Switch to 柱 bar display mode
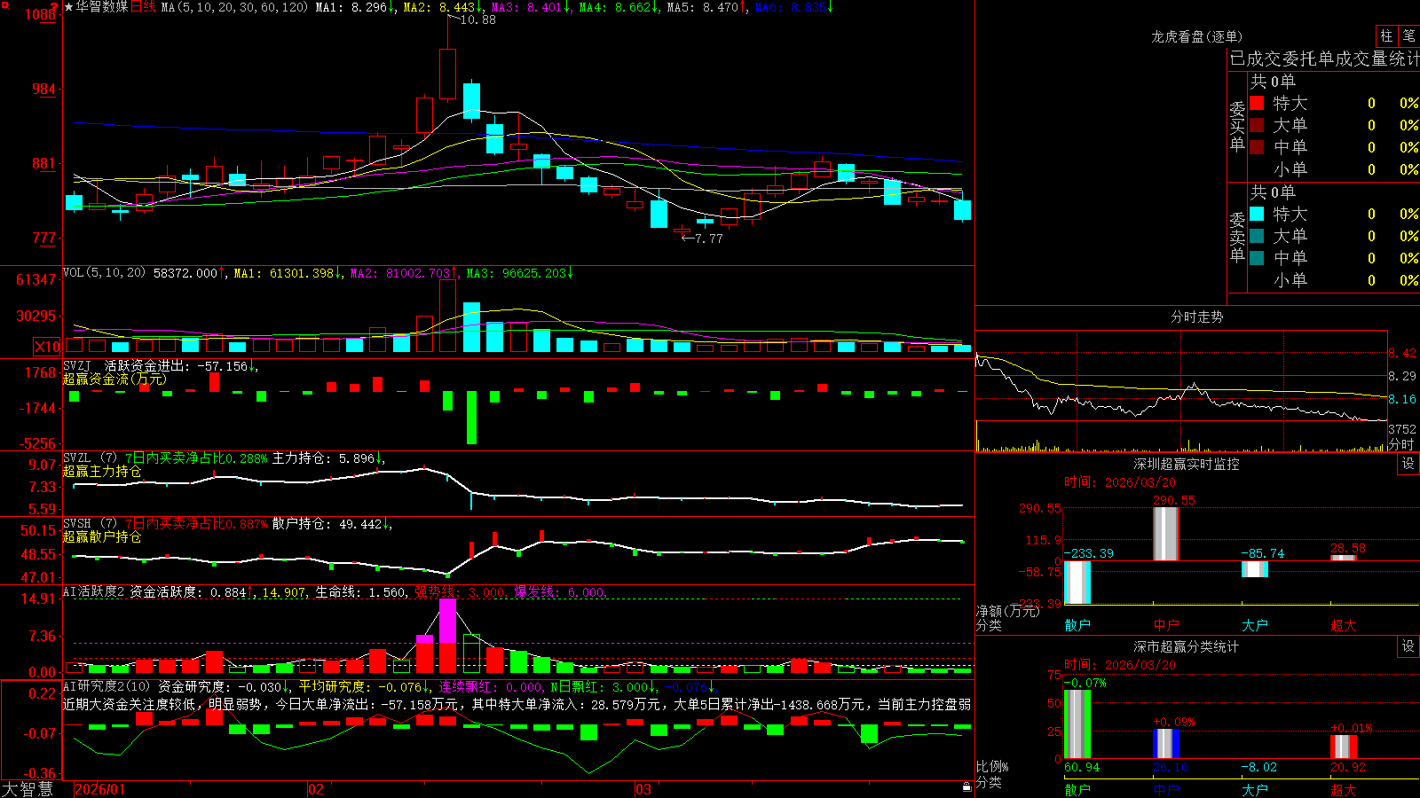Image resolution: width=1420 pixels, height=798 pixels. pyautogui.click(x=1386, y=36)
